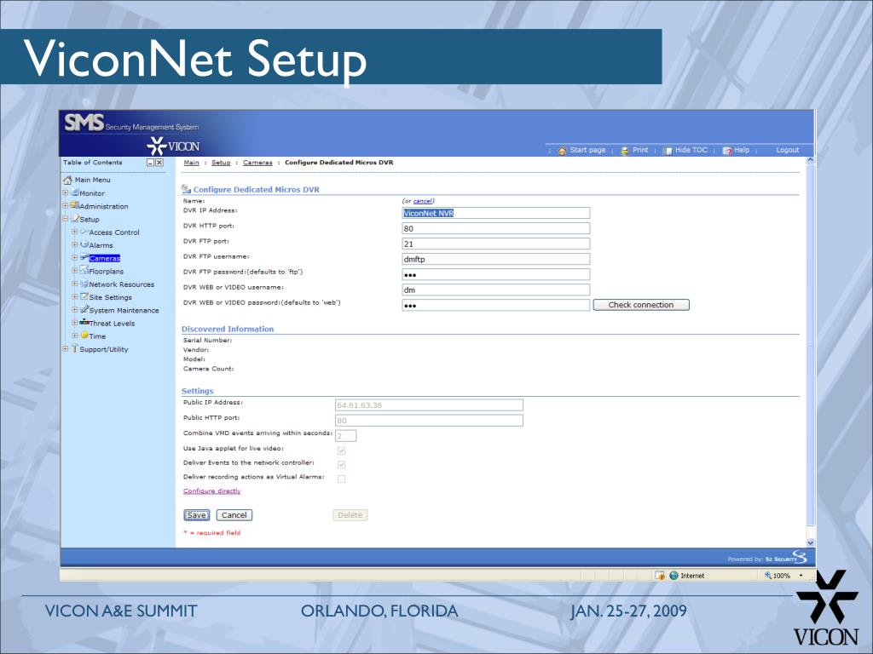Select Hide TOC in header menu

pos(691,150)
